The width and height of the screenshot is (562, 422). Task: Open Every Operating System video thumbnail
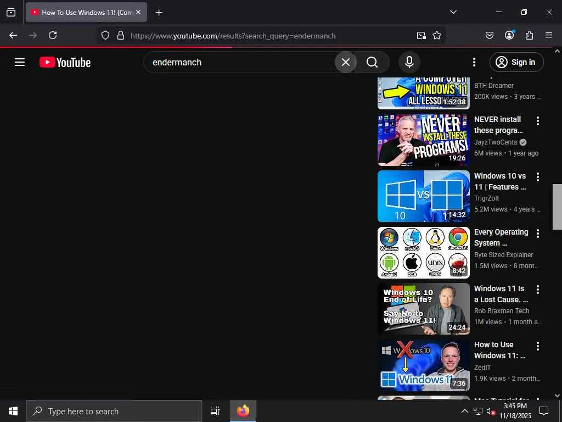coord(423,253)
